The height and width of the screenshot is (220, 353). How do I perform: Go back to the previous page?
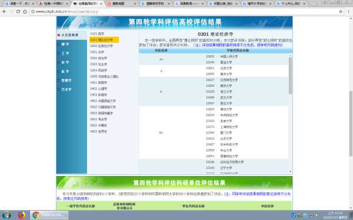coord(5,12)
